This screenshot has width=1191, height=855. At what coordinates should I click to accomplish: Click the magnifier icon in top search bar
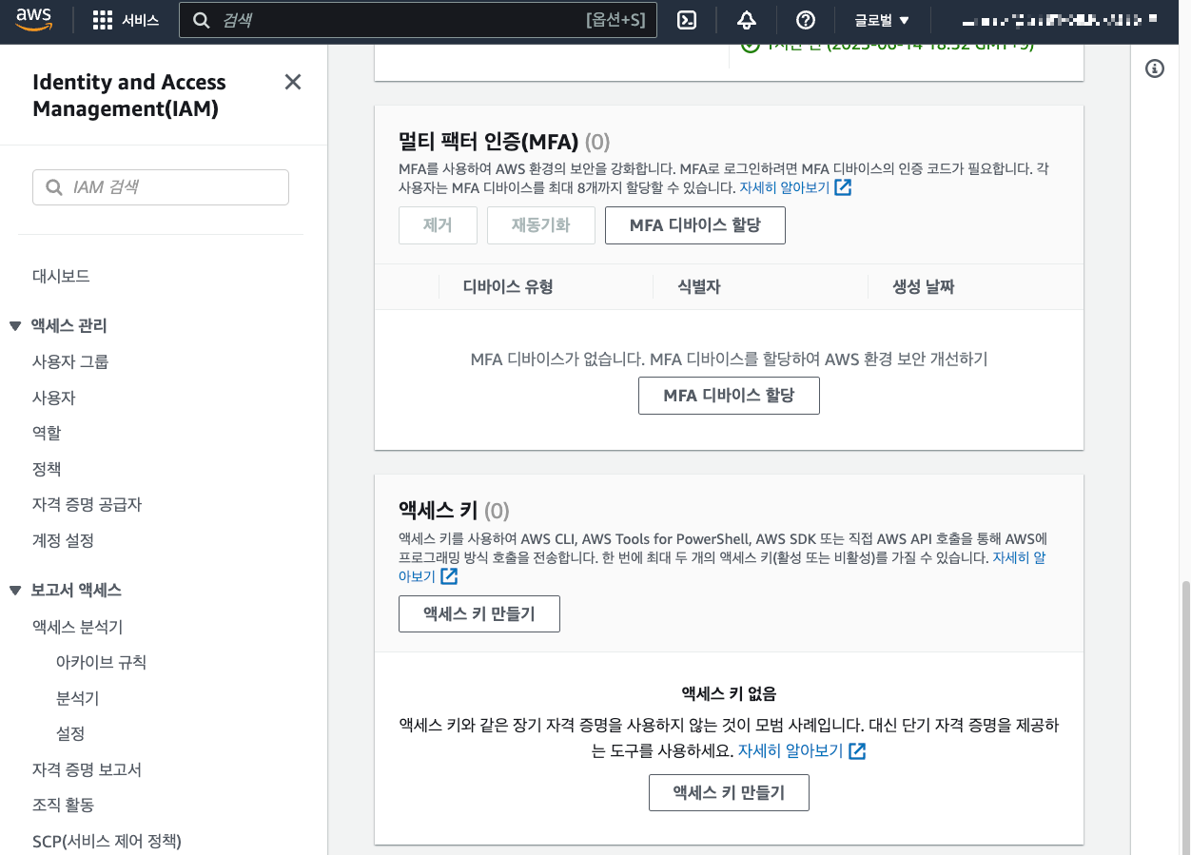click(201, 20)
